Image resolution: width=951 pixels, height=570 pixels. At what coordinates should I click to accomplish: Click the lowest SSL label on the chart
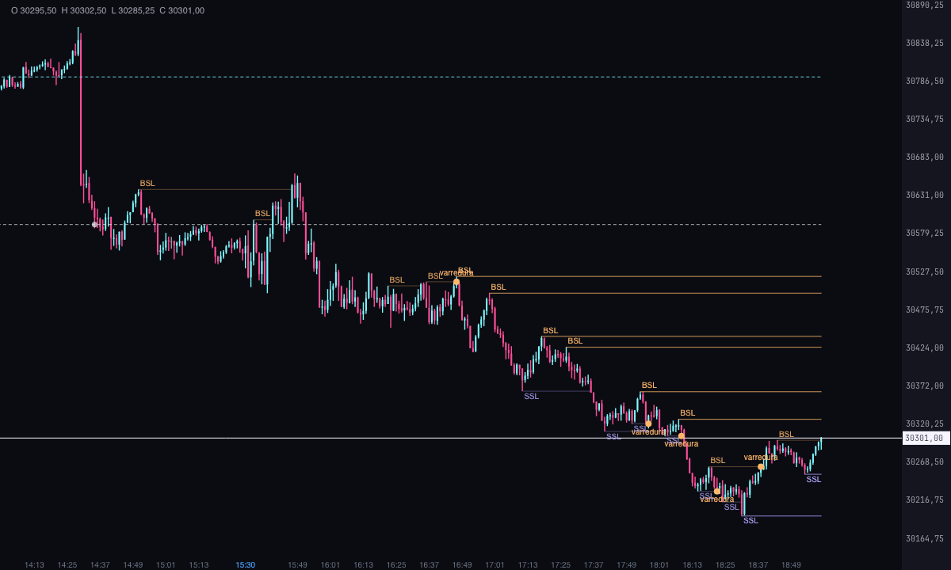[750, 521]
